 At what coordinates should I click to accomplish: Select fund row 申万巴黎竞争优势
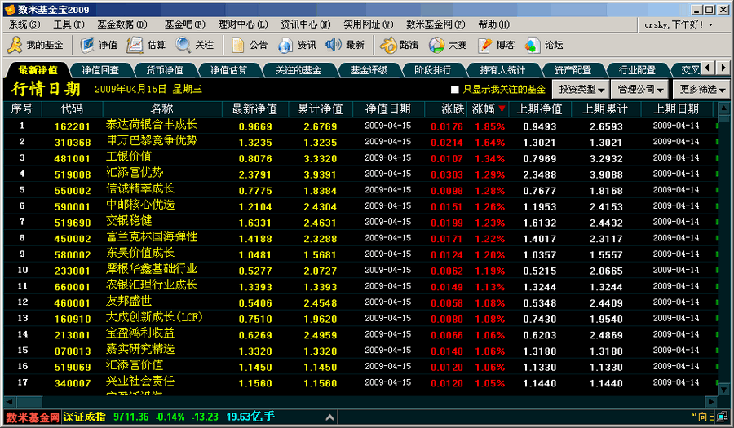(x=360, y=142)
